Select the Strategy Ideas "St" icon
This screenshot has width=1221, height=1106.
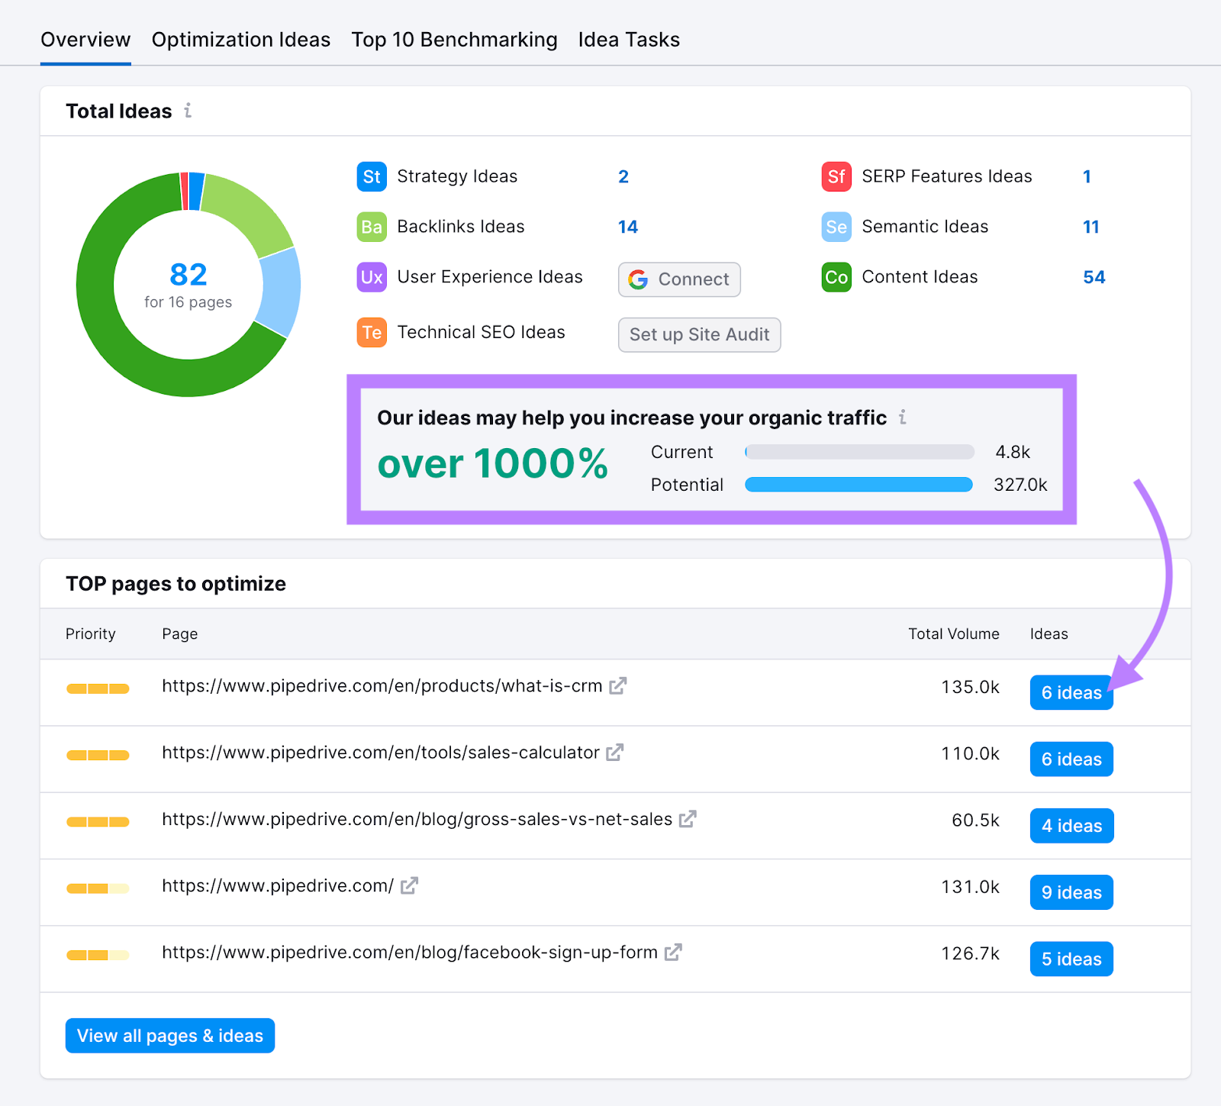(x=372, y=176)
